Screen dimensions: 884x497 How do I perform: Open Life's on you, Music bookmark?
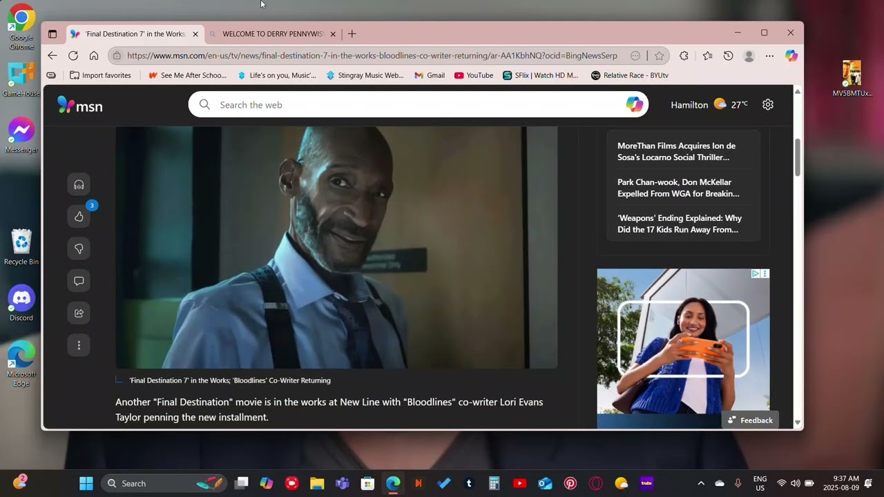tap(276, 75)
